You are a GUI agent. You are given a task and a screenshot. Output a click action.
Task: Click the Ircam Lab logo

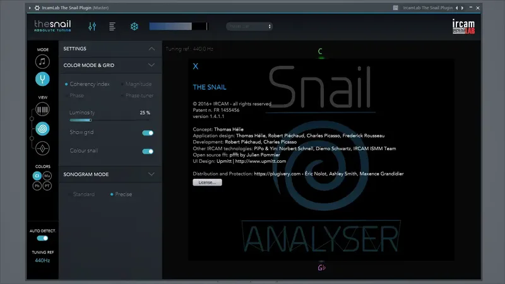point(463,27)
